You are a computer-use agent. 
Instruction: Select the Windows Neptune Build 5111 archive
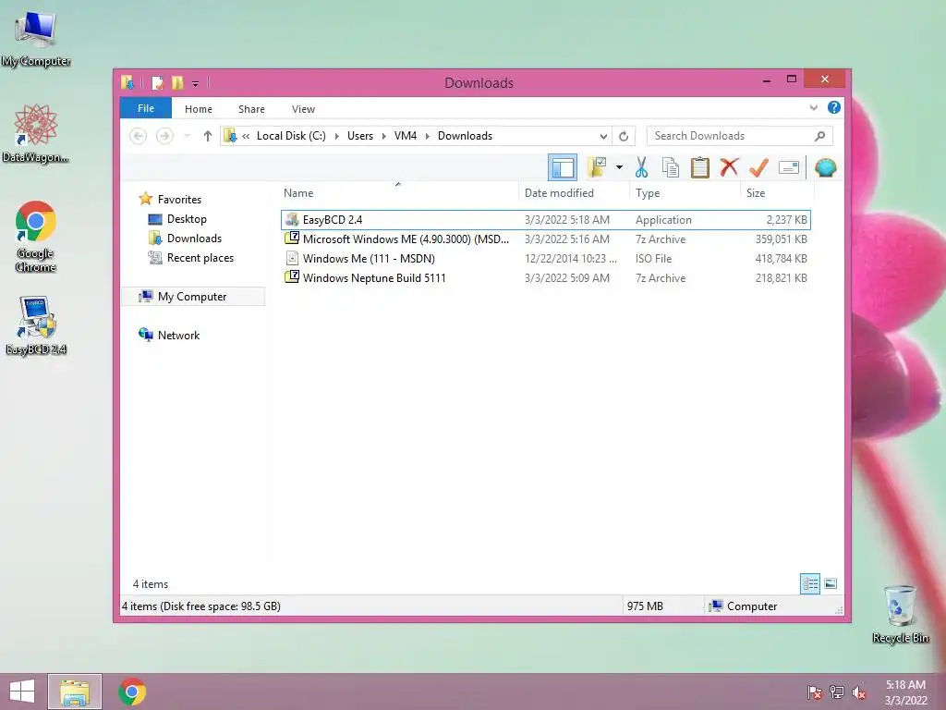tap(545, 277)
